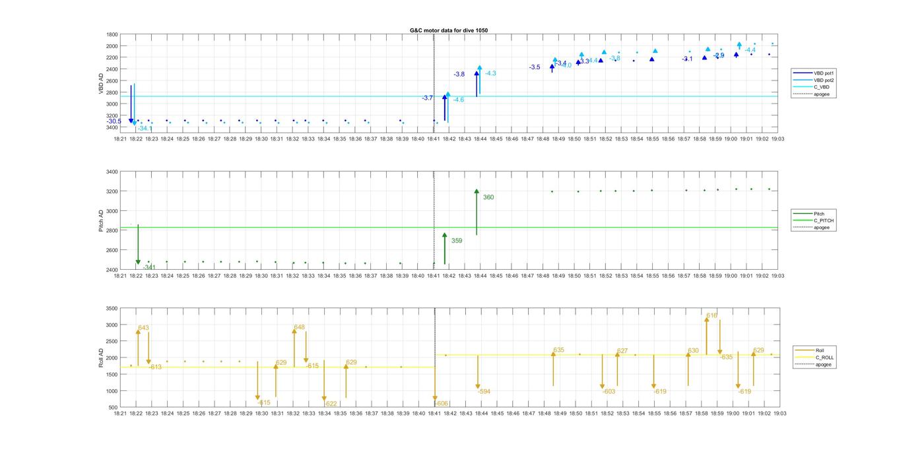
Task: Click the '643' label in Roll plot
Action: tap(143, 328)
